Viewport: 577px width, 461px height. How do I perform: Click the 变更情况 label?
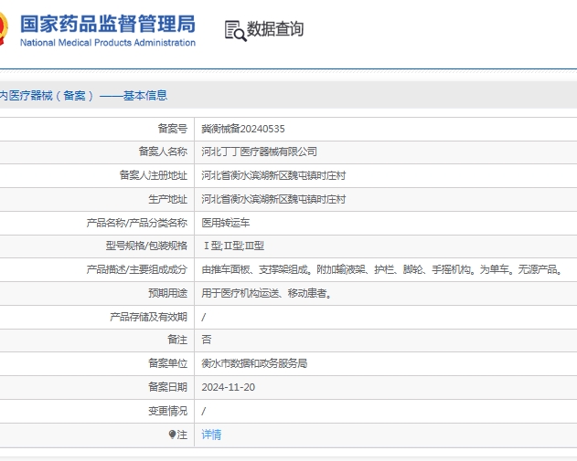[x=168, y=411]
